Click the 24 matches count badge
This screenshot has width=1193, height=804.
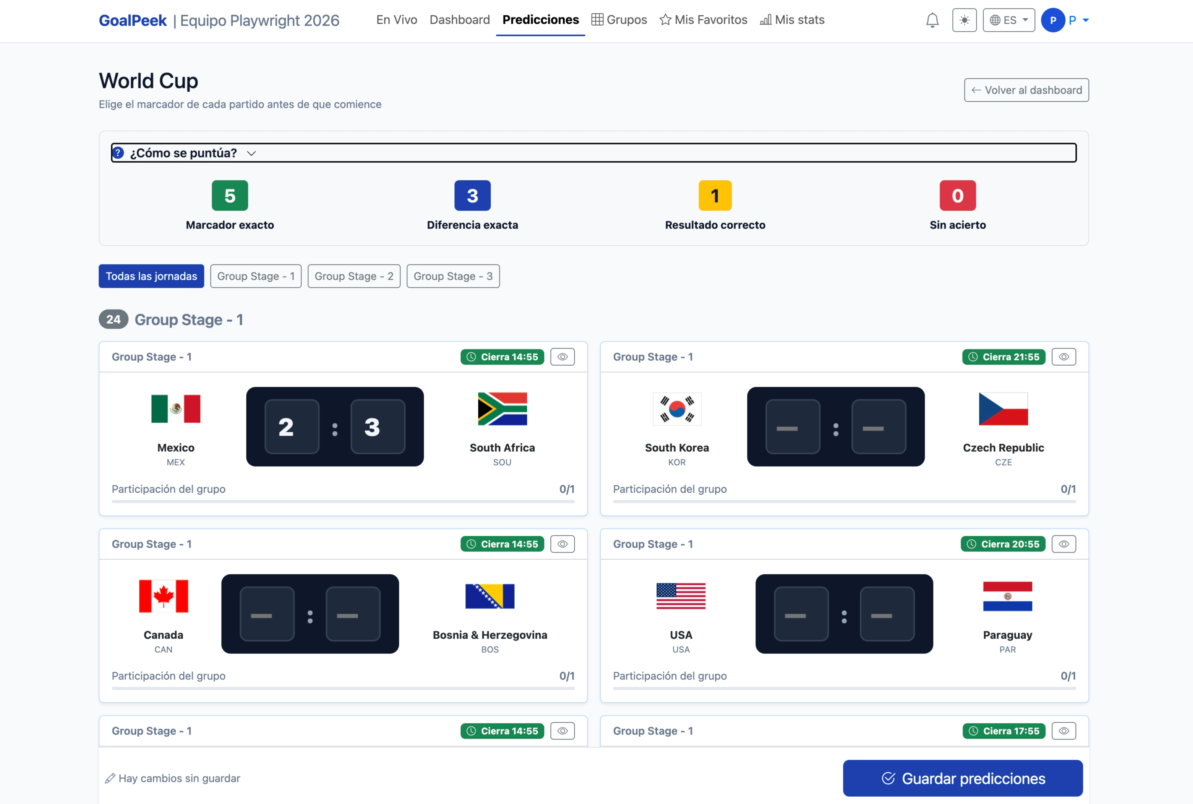(113, 319)
